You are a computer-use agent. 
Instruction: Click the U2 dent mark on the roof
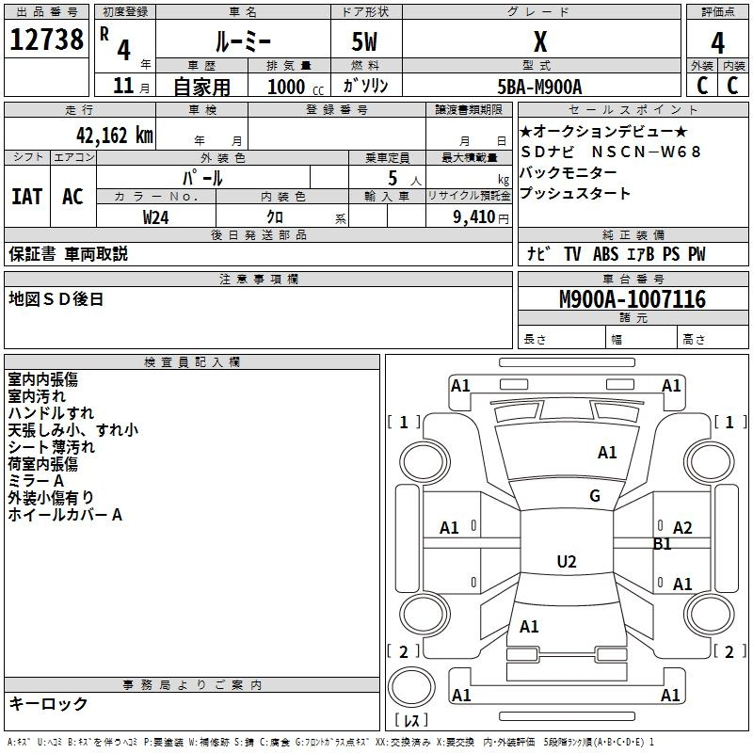pos(566,562)
